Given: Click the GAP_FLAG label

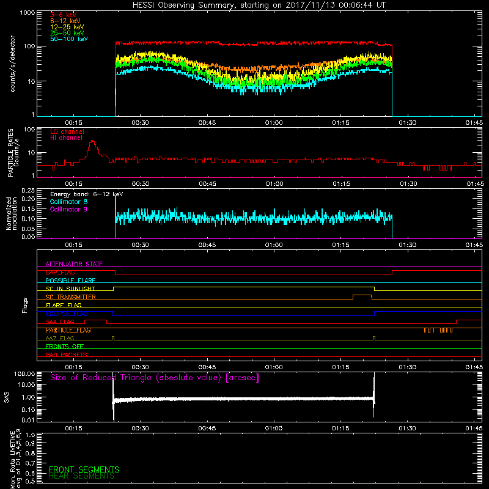Looking at the screenshot, I should click(x=60, y=272).
